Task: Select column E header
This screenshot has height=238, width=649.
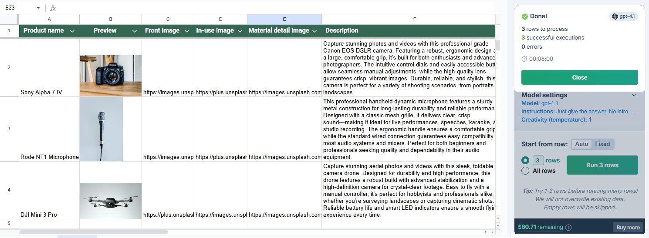Action: pyautogui.click(x=284, y=19)
